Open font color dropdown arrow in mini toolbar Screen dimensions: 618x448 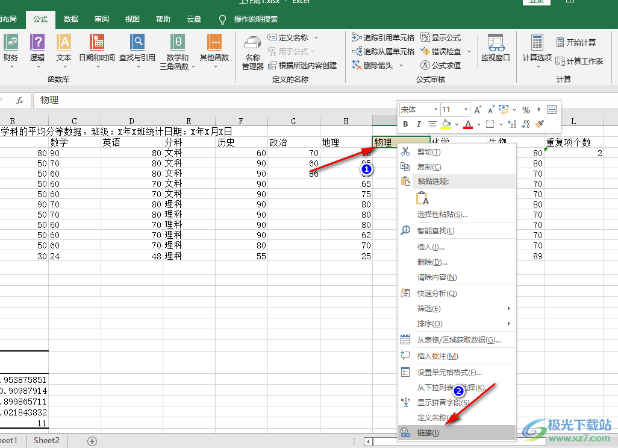[x=478, y=124]
